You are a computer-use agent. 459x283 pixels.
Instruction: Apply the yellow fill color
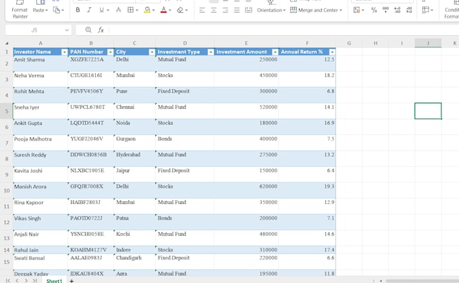coord(147,10)
